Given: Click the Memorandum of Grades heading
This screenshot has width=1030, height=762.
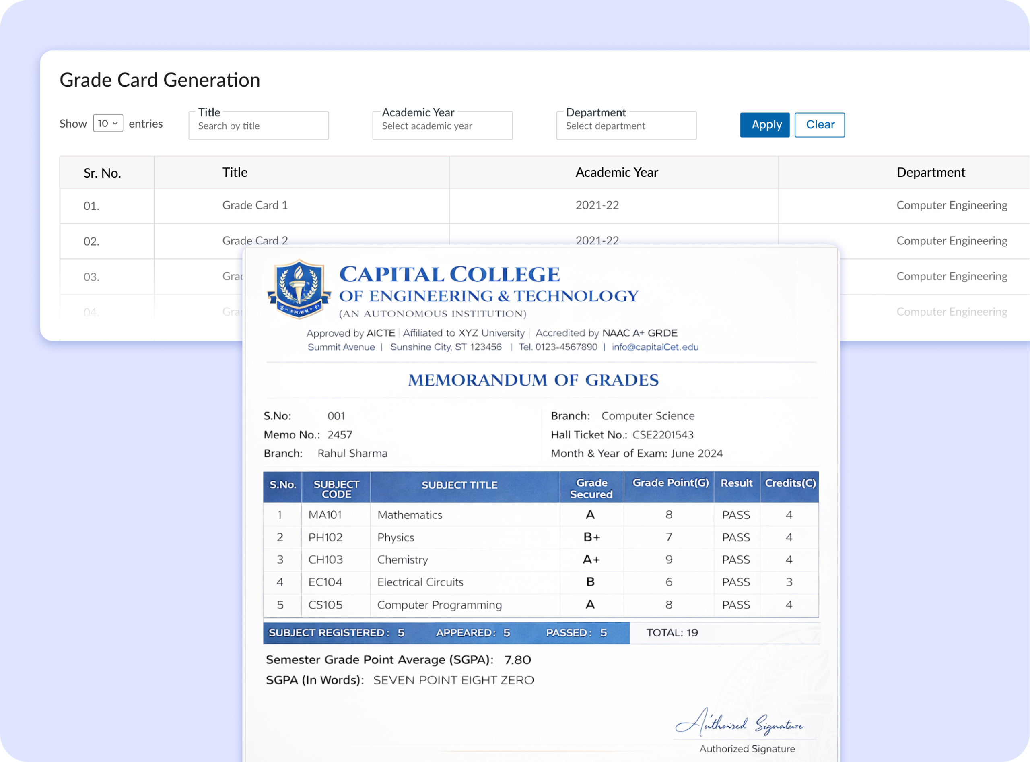Looking at the screenshot, I should pyautogui.click(x=534, y=380).
